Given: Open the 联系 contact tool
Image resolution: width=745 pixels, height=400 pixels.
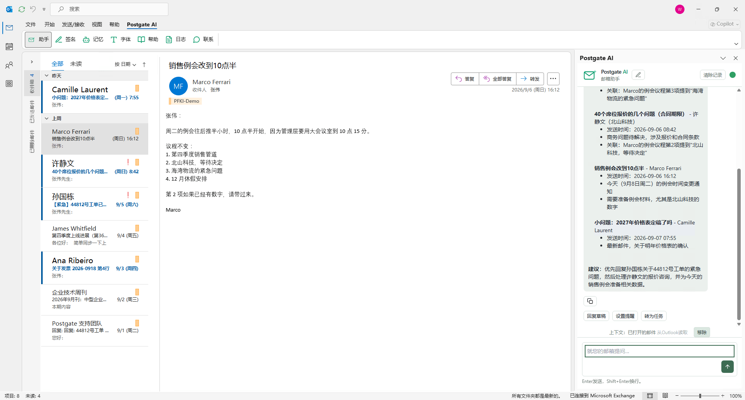Looking at the screenshot, I should click(203, 40).
